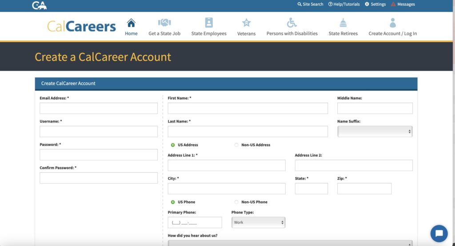Click the State input field
The width and height of the screenshot is (455, 246).
(x=311, y=189)
